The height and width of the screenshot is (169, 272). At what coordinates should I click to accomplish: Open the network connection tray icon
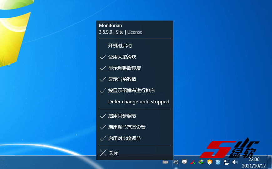pos(227,162)
